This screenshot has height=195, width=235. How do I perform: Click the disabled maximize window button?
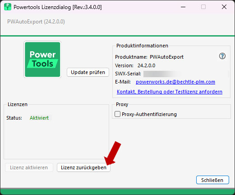click(203, 7)
